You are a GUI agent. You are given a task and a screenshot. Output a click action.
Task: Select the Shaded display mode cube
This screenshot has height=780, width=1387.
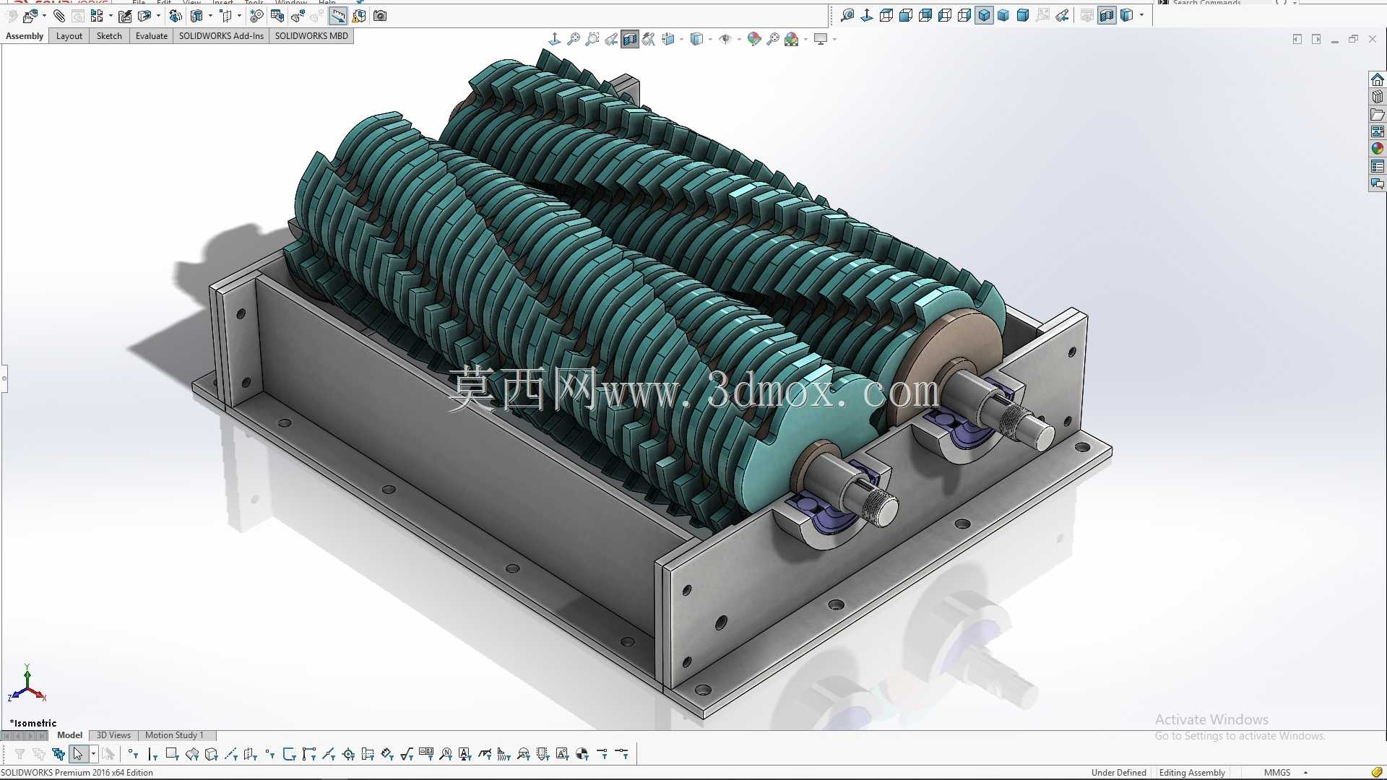coord(1003,15)
